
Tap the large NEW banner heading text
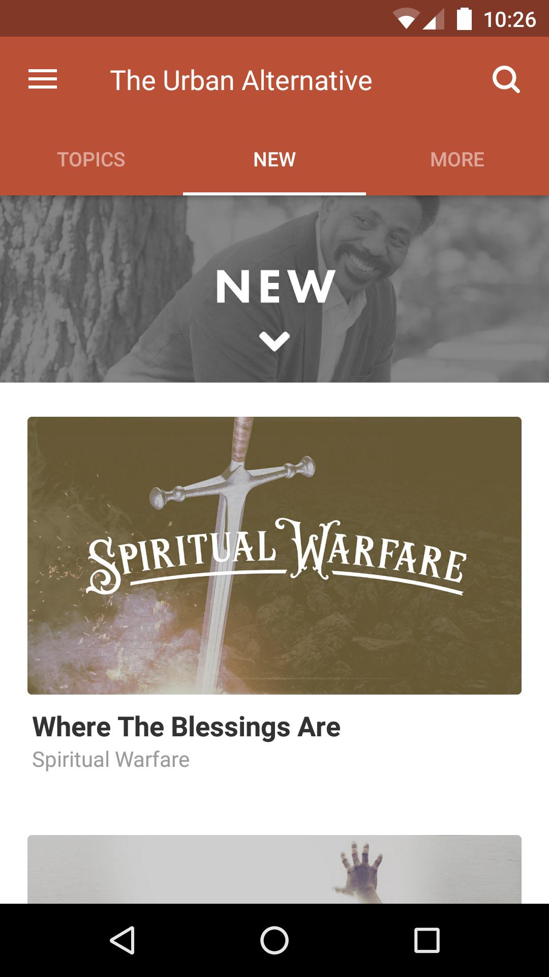coord(276,286)
